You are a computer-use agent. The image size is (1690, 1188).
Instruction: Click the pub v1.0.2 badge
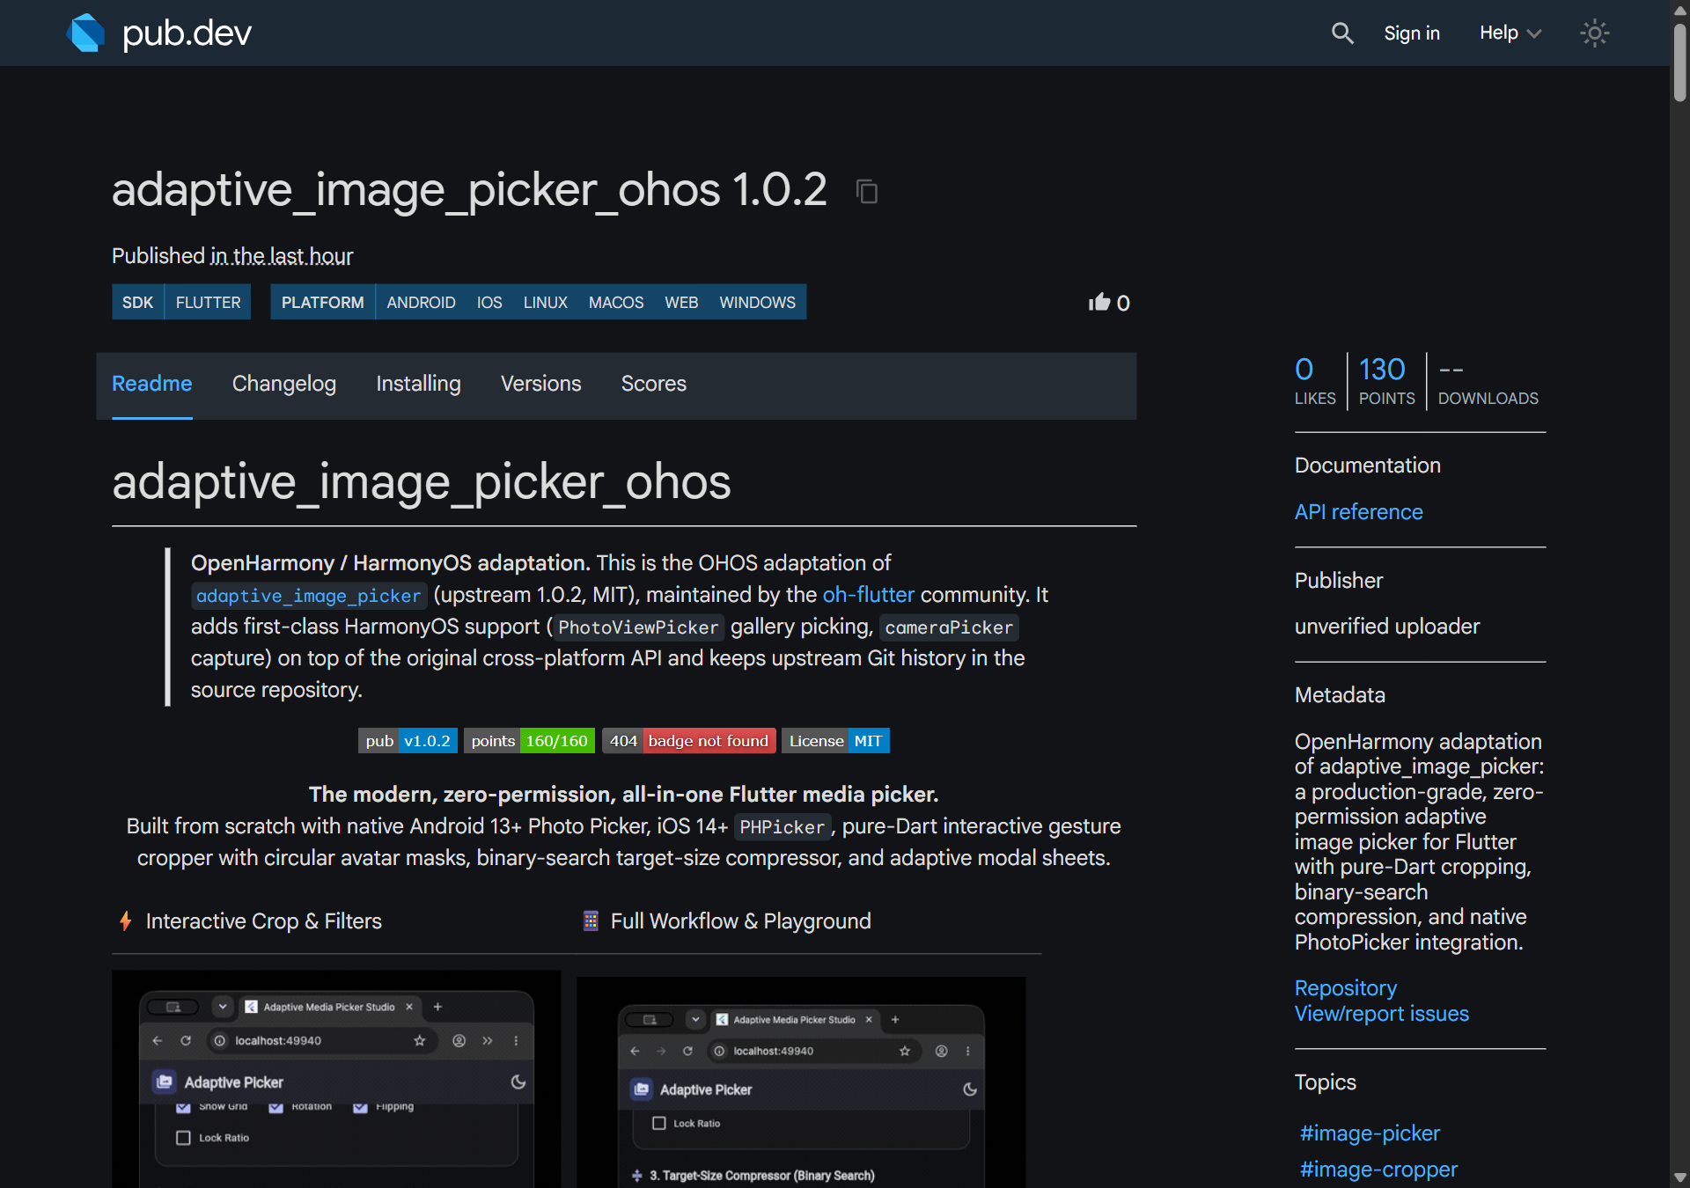pos(408,741)
